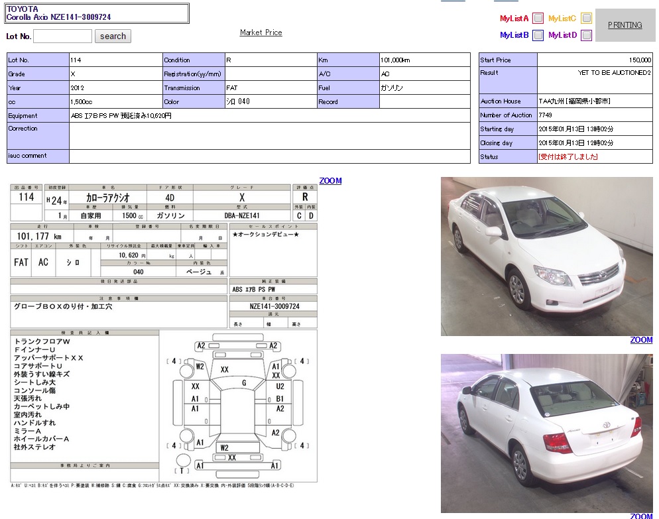The width and height of the screenshot is (659, 519).
Task: Enable the MyListB checkbox
Action: point(538,35)
